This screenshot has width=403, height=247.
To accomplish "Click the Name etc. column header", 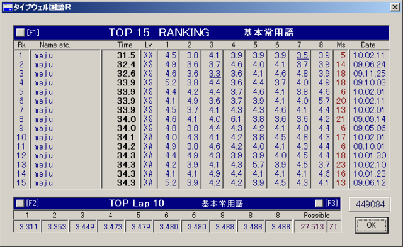I will pos(55,45).
